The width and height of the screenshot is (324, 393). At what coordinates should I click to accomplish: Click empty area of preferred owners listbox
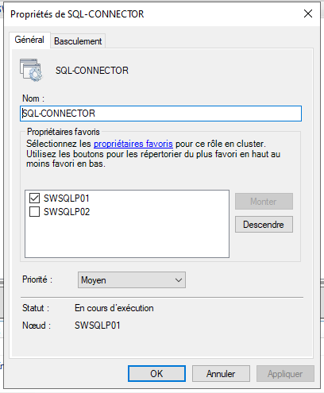127,238
